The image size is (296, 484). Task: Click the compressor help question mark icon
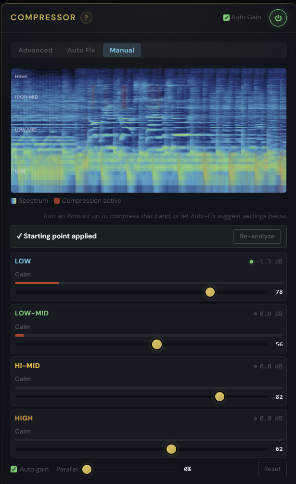click(x=86, y=18)
